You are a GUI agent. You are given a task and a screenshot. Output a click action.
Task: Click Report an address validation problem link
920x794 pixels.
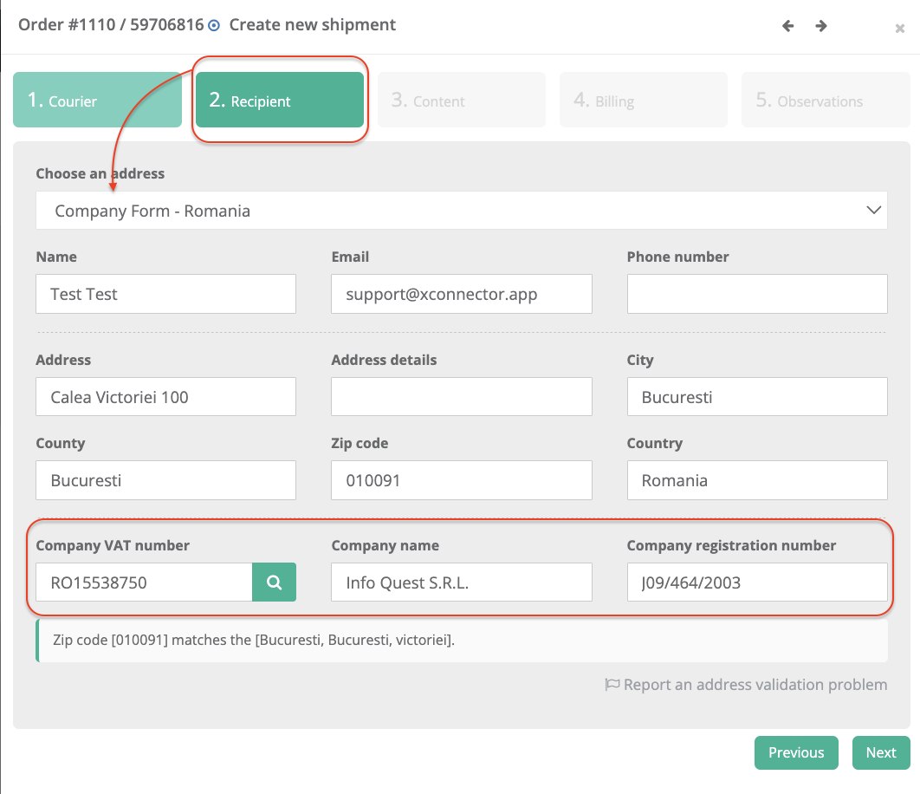(755, 685)
